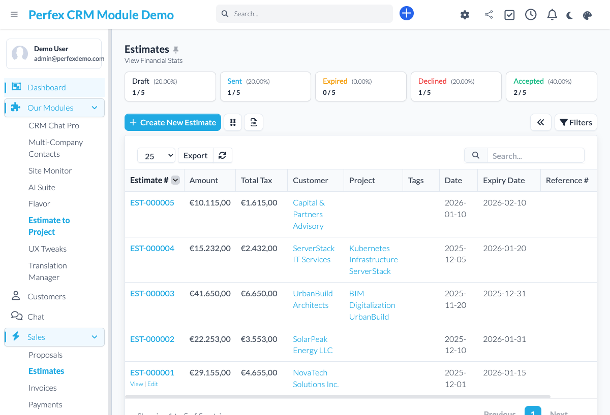Toggle dark mode with the moon icon
This screenshot has height=415, width=610.
tap(569, 15)
